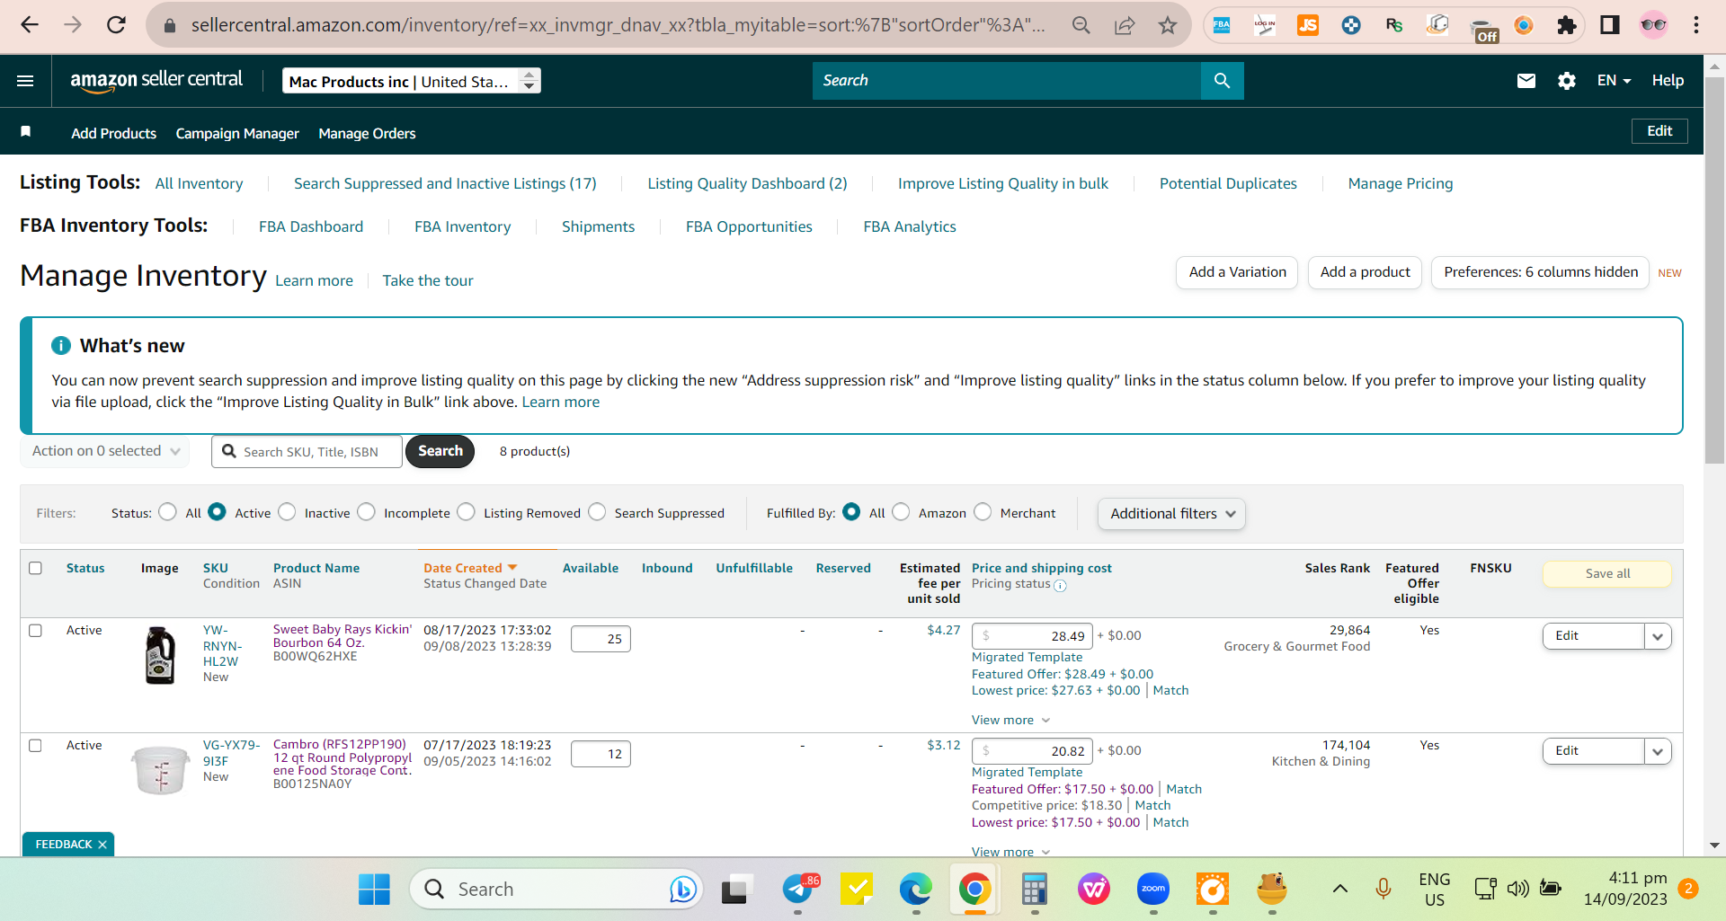Open Microsoft Edge from the taskbar
The width and height of the screenshot is (1726, 921).
(916, 890)
